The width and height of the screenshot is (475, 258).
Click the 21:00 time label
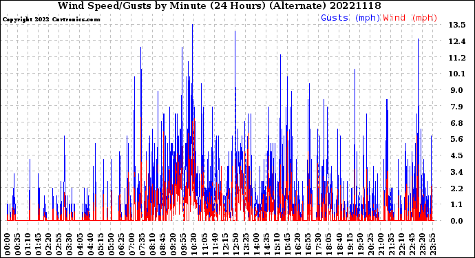[x=381, y=244]
